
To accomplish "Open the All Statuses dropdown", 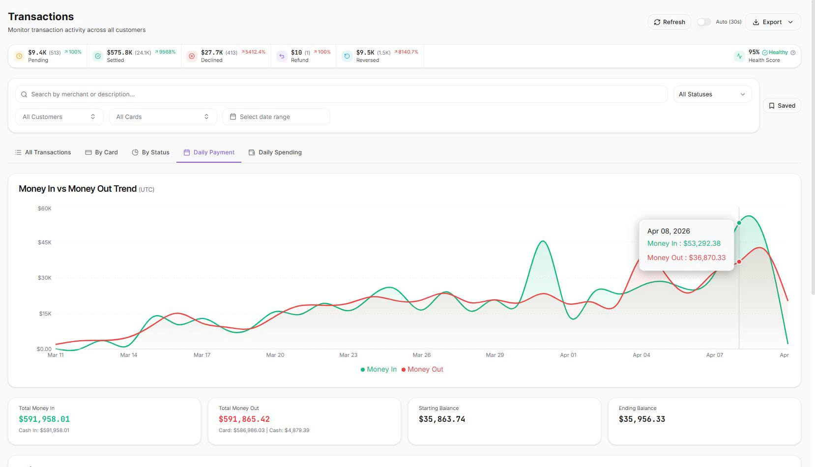I will point(712,94).
